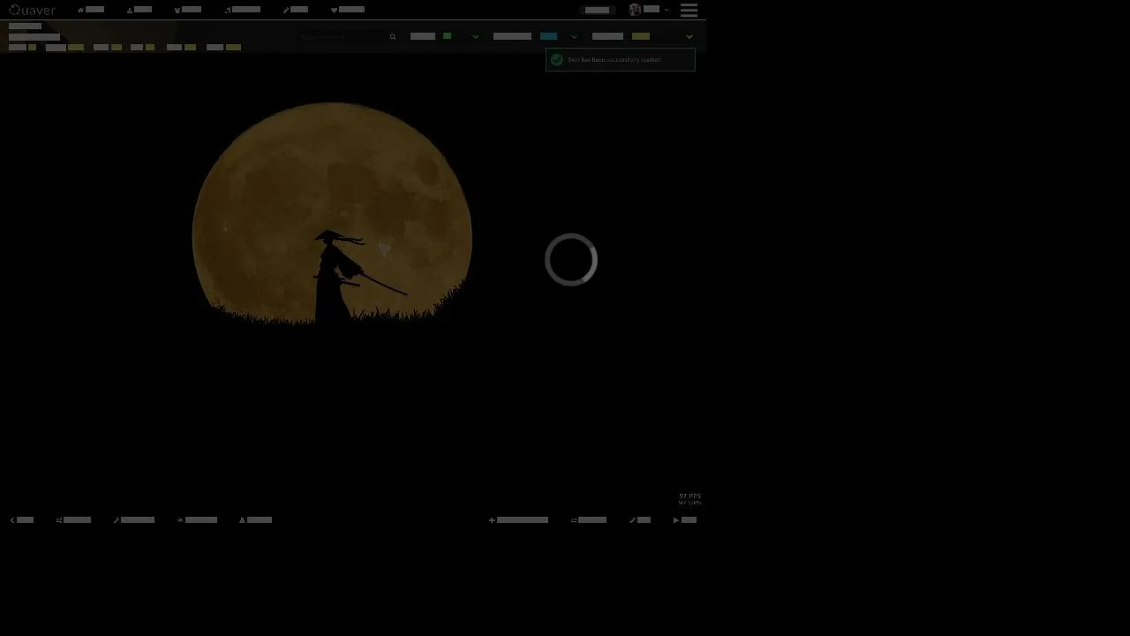Click the pencil edit icon in footer
1130x636 pixels.
coord(632,520)
